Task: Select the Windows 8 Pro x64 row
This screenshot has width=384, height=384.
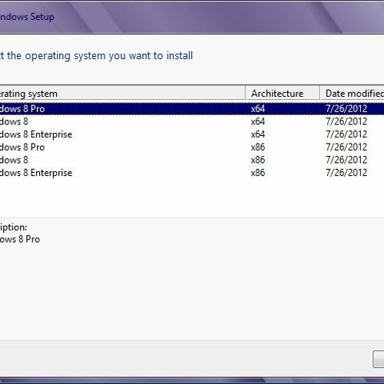Action: click(x=192, y=109)
